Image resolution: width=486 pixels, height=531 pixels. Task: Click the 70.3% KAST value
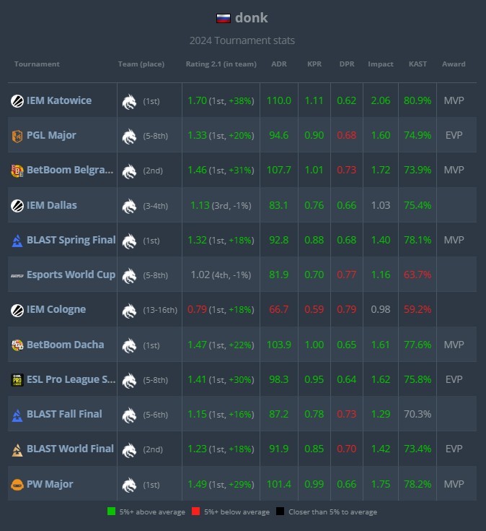(x=417, y=414)
